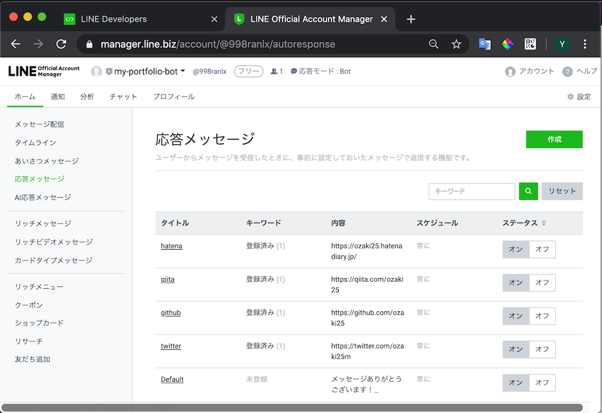Go back with the browser back arrow
602x413 pixels.
coord(16,44)
